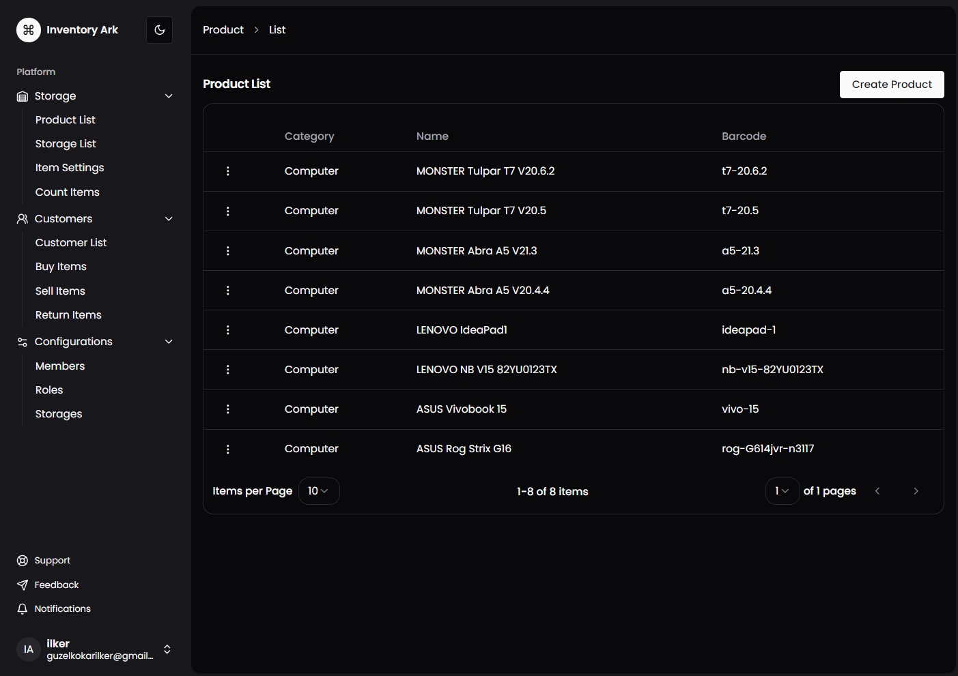Open actions menu for MONSTER Tulpar T7 V20.6.2

(228, 171)
